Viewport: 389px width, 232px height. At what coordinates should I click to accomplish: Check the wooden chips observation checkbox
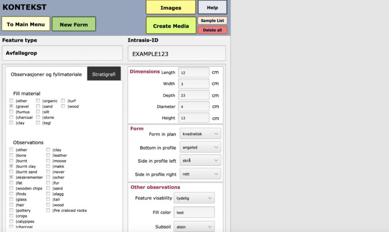tap(11, 188)
